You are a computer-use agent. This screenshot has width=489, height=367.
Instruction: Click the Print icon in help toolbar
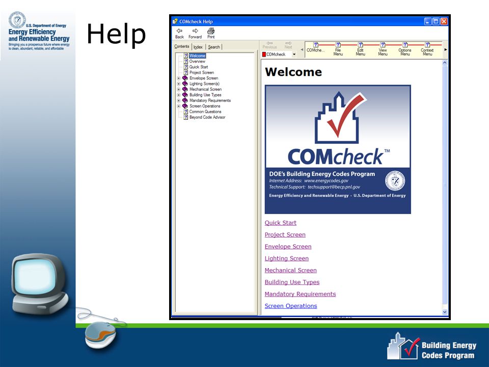point(211,31)
